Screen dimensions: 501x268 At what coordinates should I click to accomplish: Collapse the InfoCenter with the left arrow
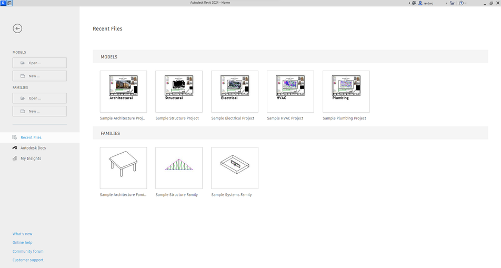click(409, 3)
